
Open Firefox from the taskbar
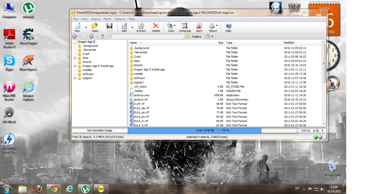[x=38, y=189]
